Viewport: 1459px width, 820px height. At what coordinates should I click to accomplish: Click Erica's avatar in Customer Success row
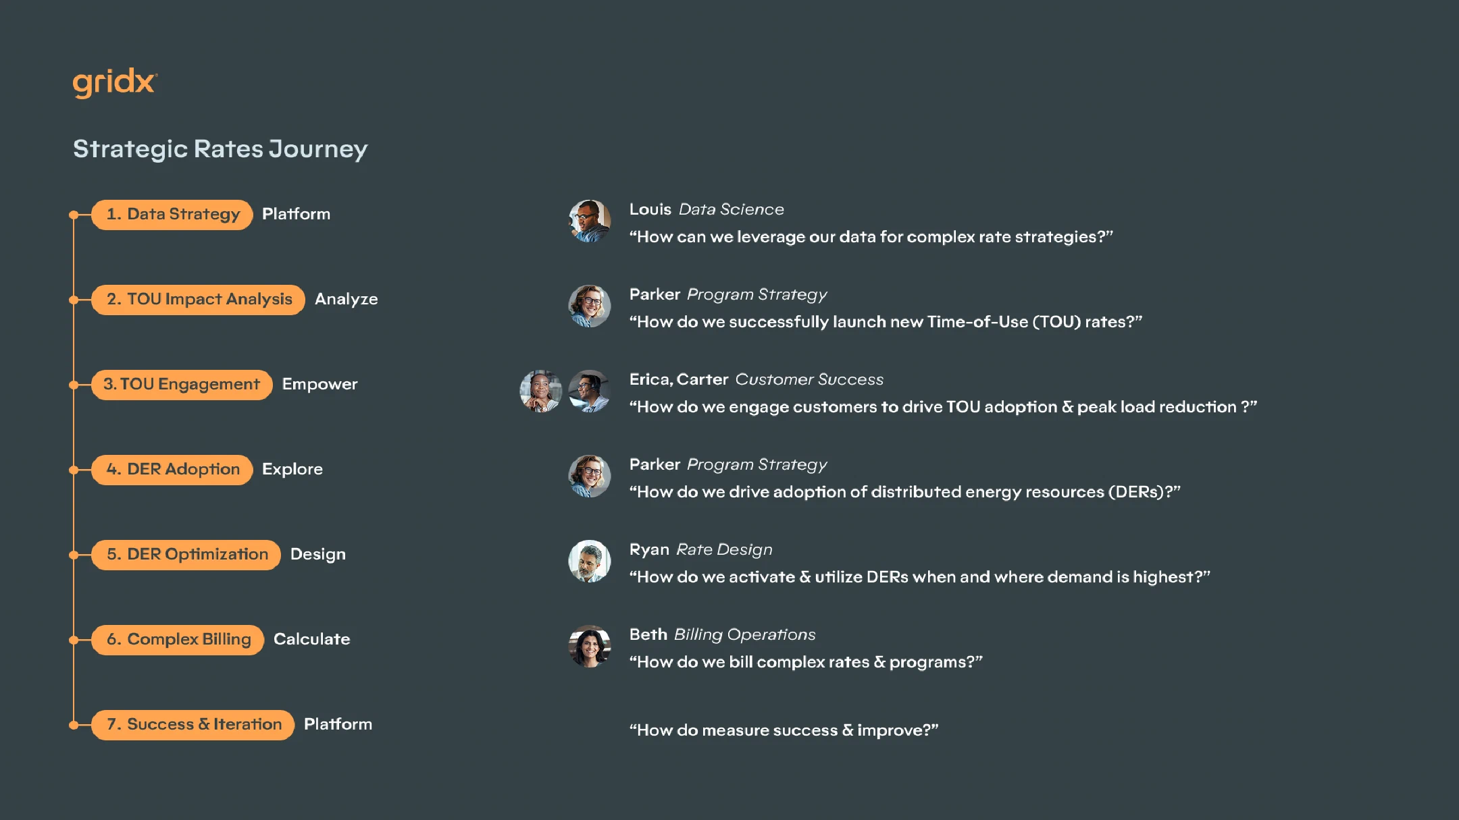540,391
